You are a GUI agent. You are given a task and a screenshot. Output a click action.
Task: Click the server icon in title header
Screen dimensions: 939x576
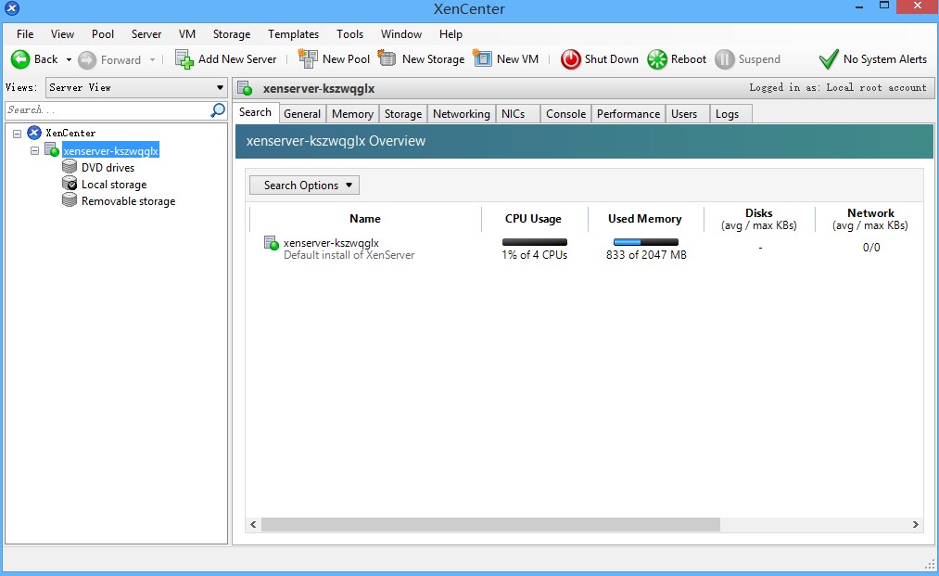click(245, 88)
